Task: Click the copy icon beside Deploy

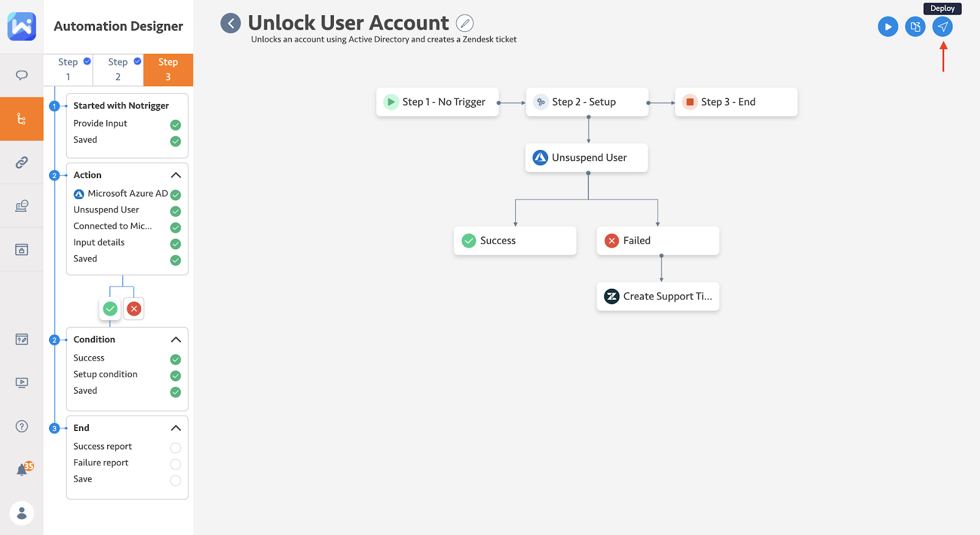Action: [x=916, y=27]
